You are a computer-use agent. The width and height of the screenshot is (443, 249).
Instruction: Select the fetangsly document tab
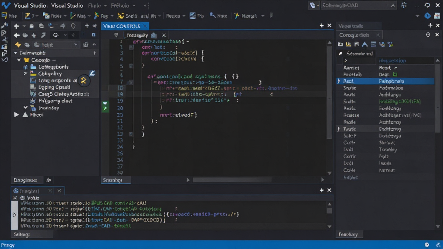[x=137, y=35]
